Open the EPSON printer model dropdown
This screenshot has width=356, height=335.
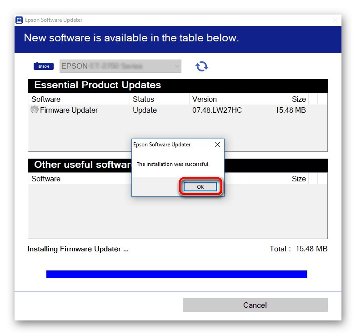pyautogui.click(x=120, y=66)
